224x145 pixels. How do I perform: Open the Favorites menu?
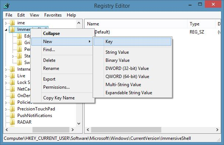pos(53,15)
